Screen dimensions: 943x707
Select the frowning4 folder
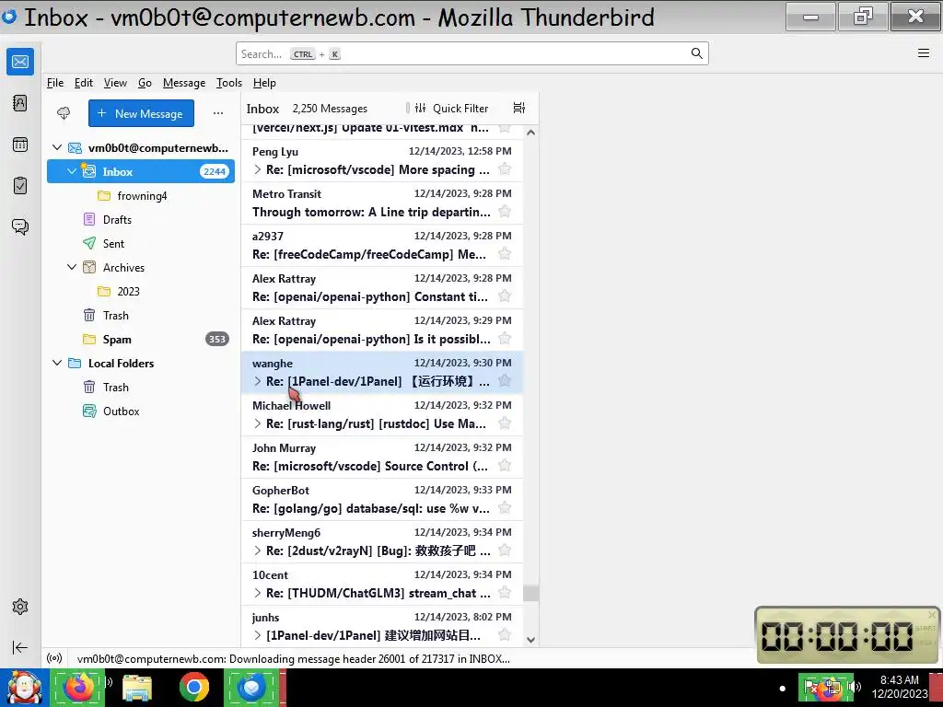click(141, 196)
